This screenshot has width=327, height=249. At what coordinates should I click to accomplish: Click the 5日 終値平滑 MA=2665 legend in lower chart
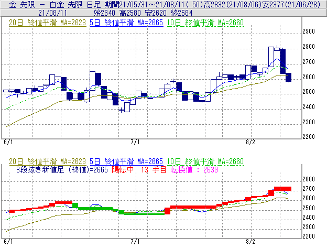[x=126, y=161]
